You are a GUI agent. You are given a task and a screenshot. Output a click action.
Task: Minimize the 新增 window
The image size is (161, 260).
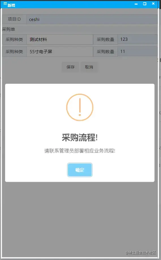point(136,4)
